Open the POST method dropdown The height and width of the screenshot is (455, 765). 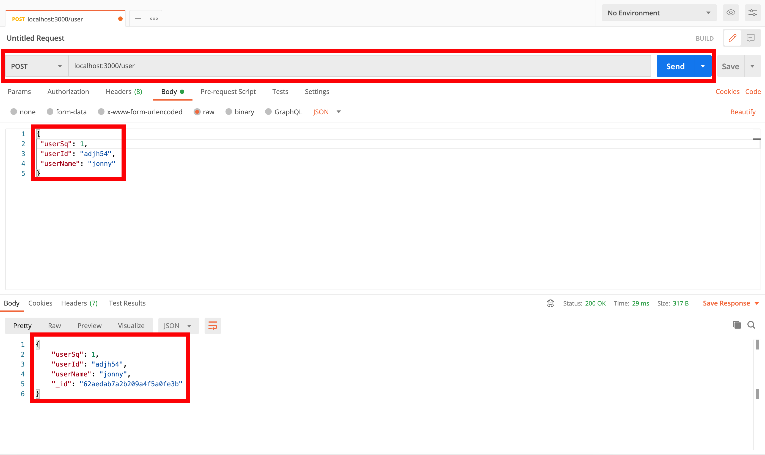coord(37,66)
